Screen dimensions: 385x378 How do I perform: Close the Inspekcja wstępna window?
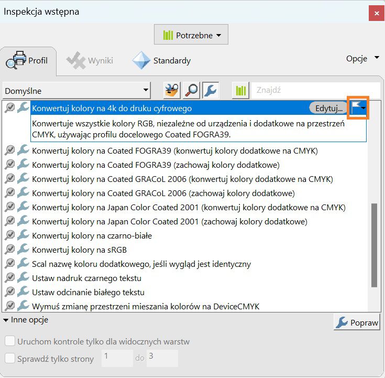pyautogui.click(x=377, y=13)
